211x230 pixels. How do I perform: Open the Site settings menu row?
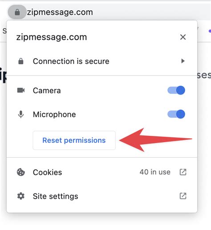[102, 196]
